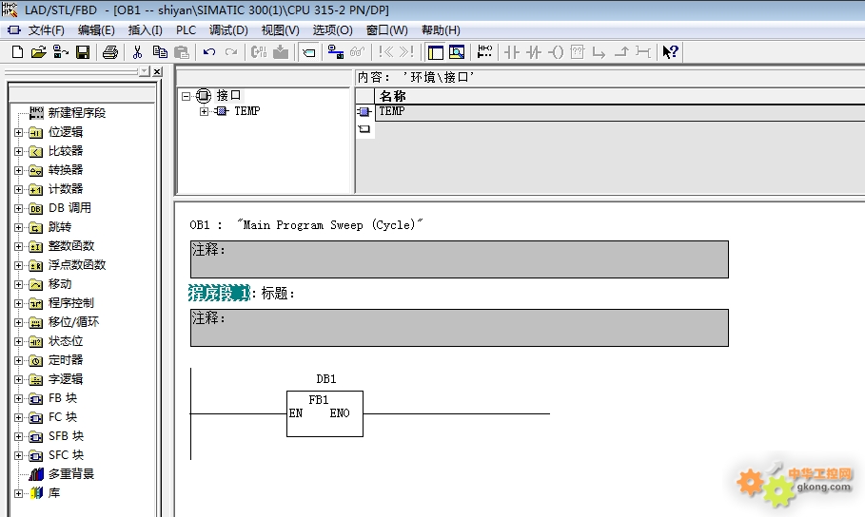This screenshot has width=865, height=517.
Task: Open the 文件(F) menu
Action: coord(47,30)
